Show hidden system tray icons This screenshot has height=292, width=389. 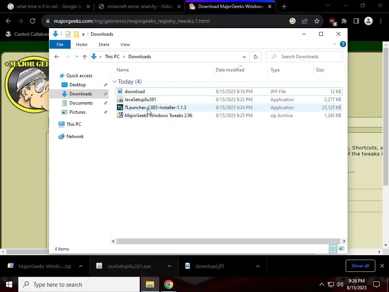[x=321, y=284]
